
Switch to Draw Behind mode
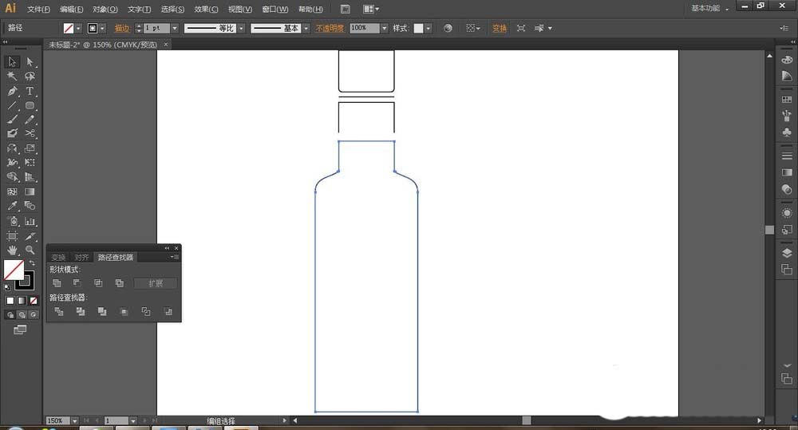click(20, 314)
